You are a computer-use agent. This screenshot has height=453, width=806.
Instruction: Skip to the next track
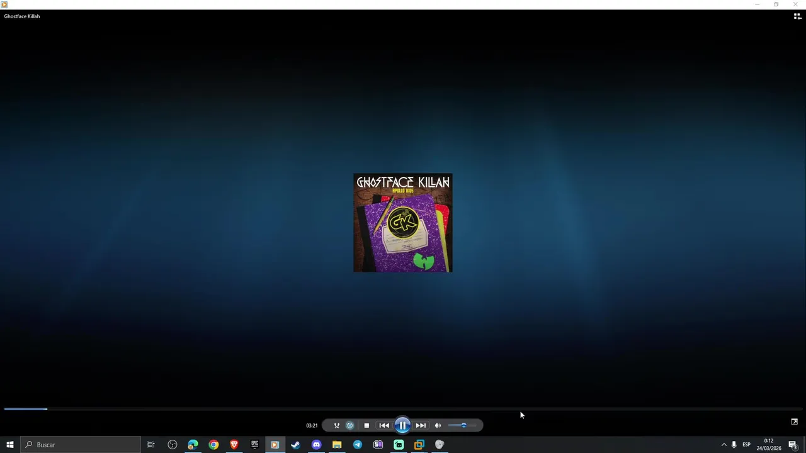tap(421, 425)
